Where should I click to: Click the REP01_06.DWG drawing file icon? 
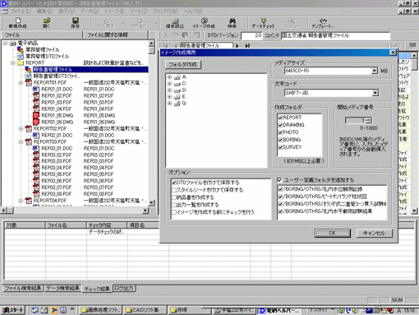coord(36,122)
